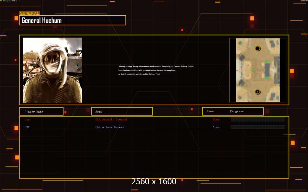Click the Winning Strategy text line

[156, 67]
